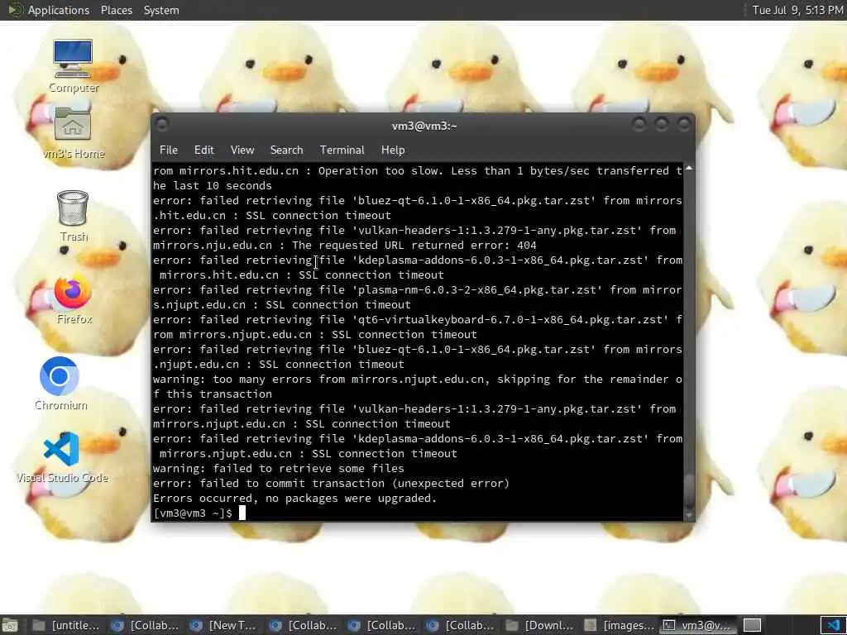Close the vm3@vm3 terminal window
Screen dimensions: 847x635
coord(684,125)
